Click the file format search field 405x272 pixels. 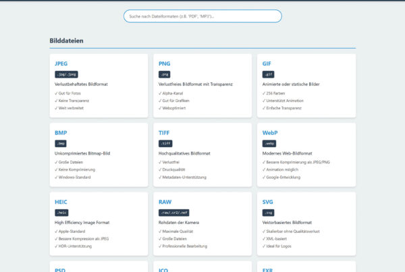click(x=202, y=16)
